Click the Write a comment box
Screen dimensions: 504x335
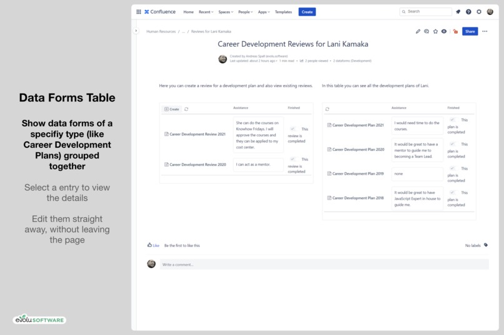(x=325, y=265)
